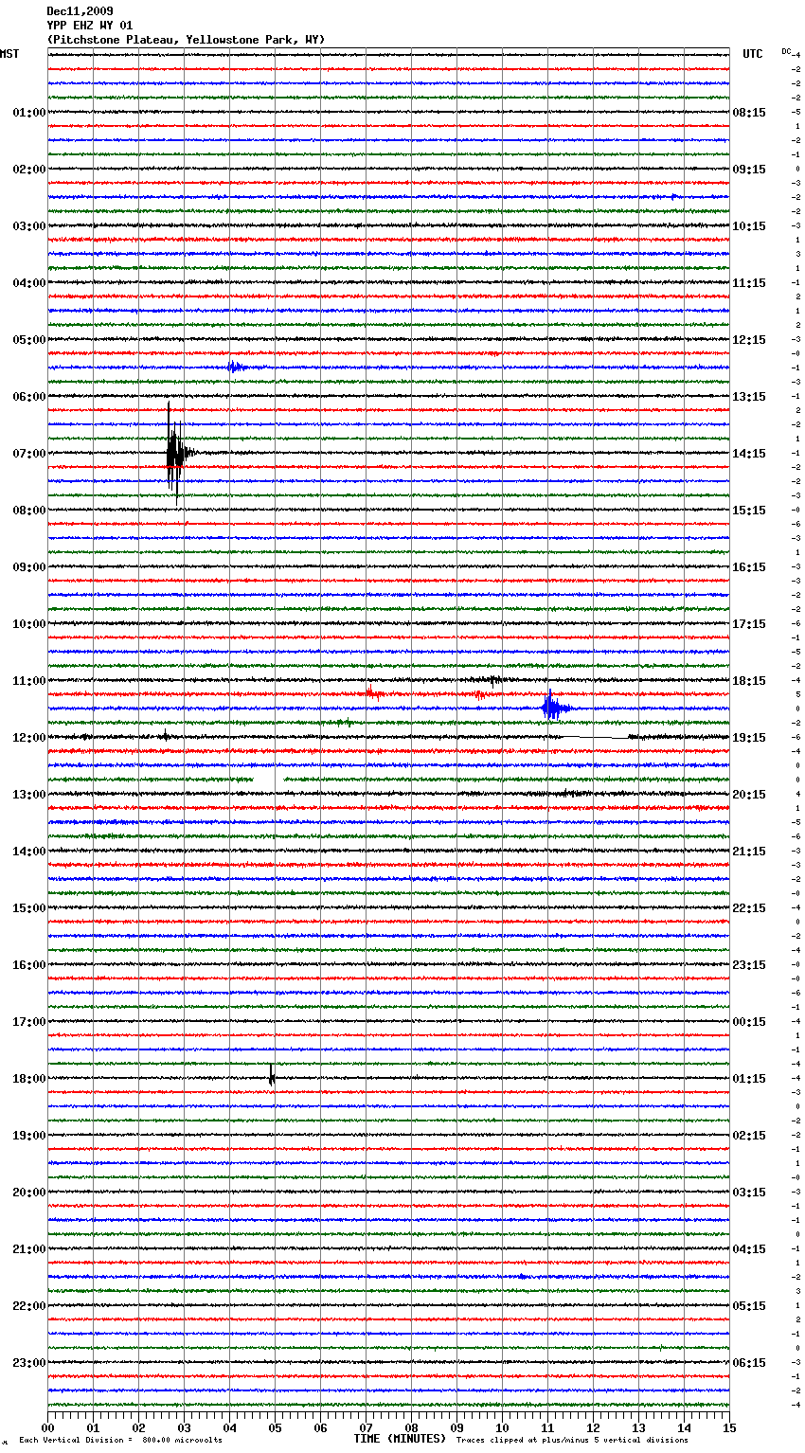Select the 03:00 MST time label
Screen dimensions: 805x1453
click(x=28, y=226)
